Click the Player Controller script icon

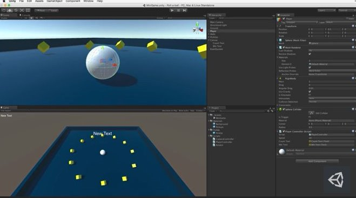(x=280, y=131)
